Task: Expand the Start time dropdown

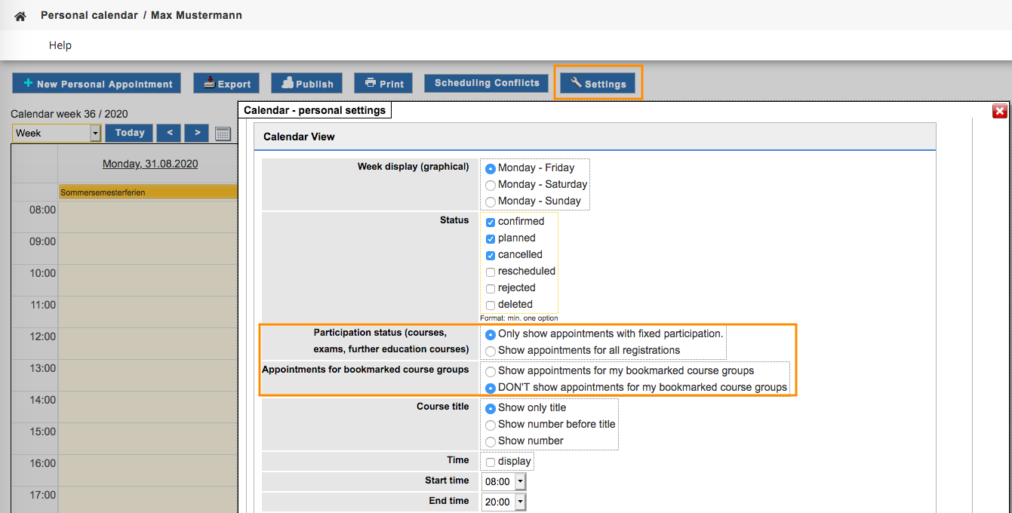Action: [x=505, y=481]
